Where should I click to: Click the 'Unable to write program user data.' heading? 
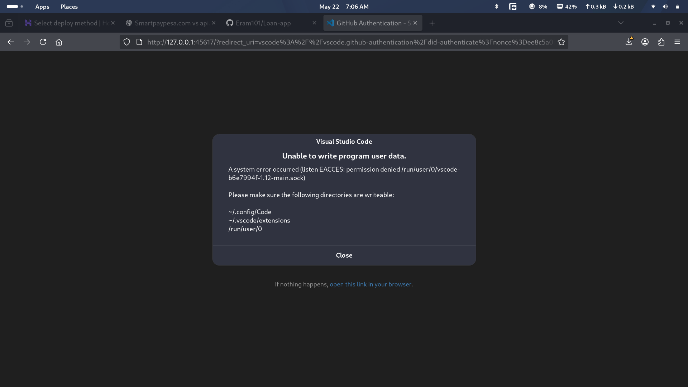coord(344,156)
